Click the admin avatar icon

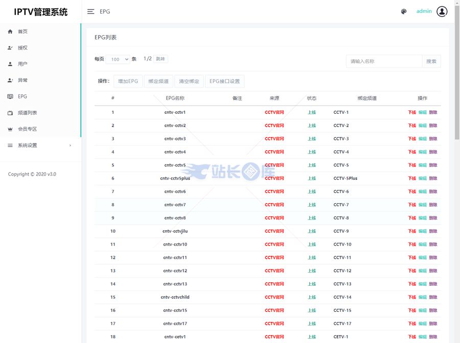pos(442,12)
